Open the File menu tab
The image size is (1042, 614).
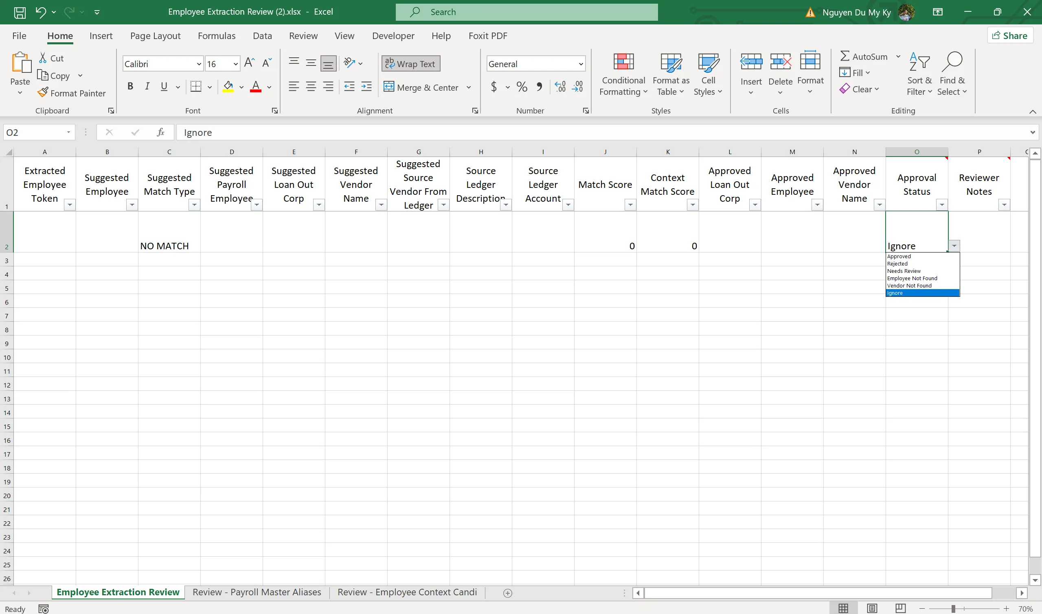(19, 36)
